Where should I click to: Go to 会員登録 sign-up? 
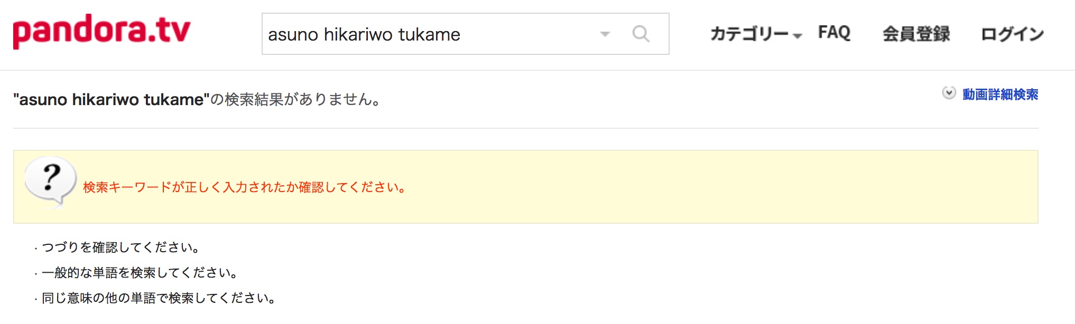(x=916, y=34)
